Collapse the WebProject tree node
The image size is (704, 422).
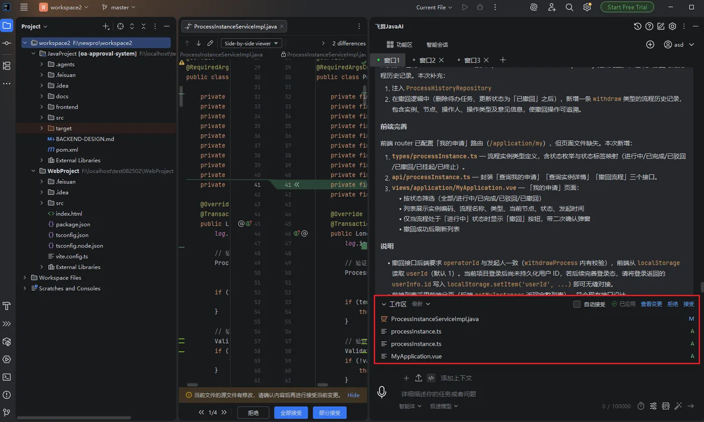[x=34, y=171]
